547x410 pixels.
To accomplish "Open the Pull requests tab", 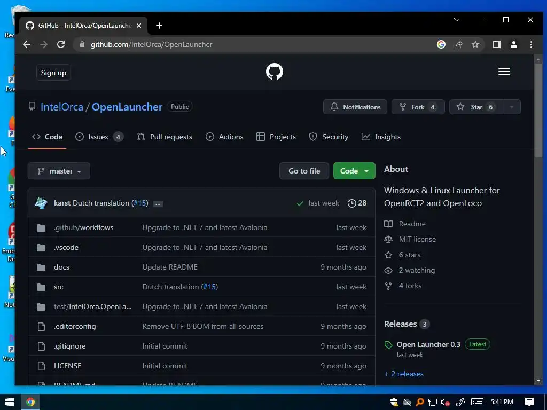I will coord(165,137).
